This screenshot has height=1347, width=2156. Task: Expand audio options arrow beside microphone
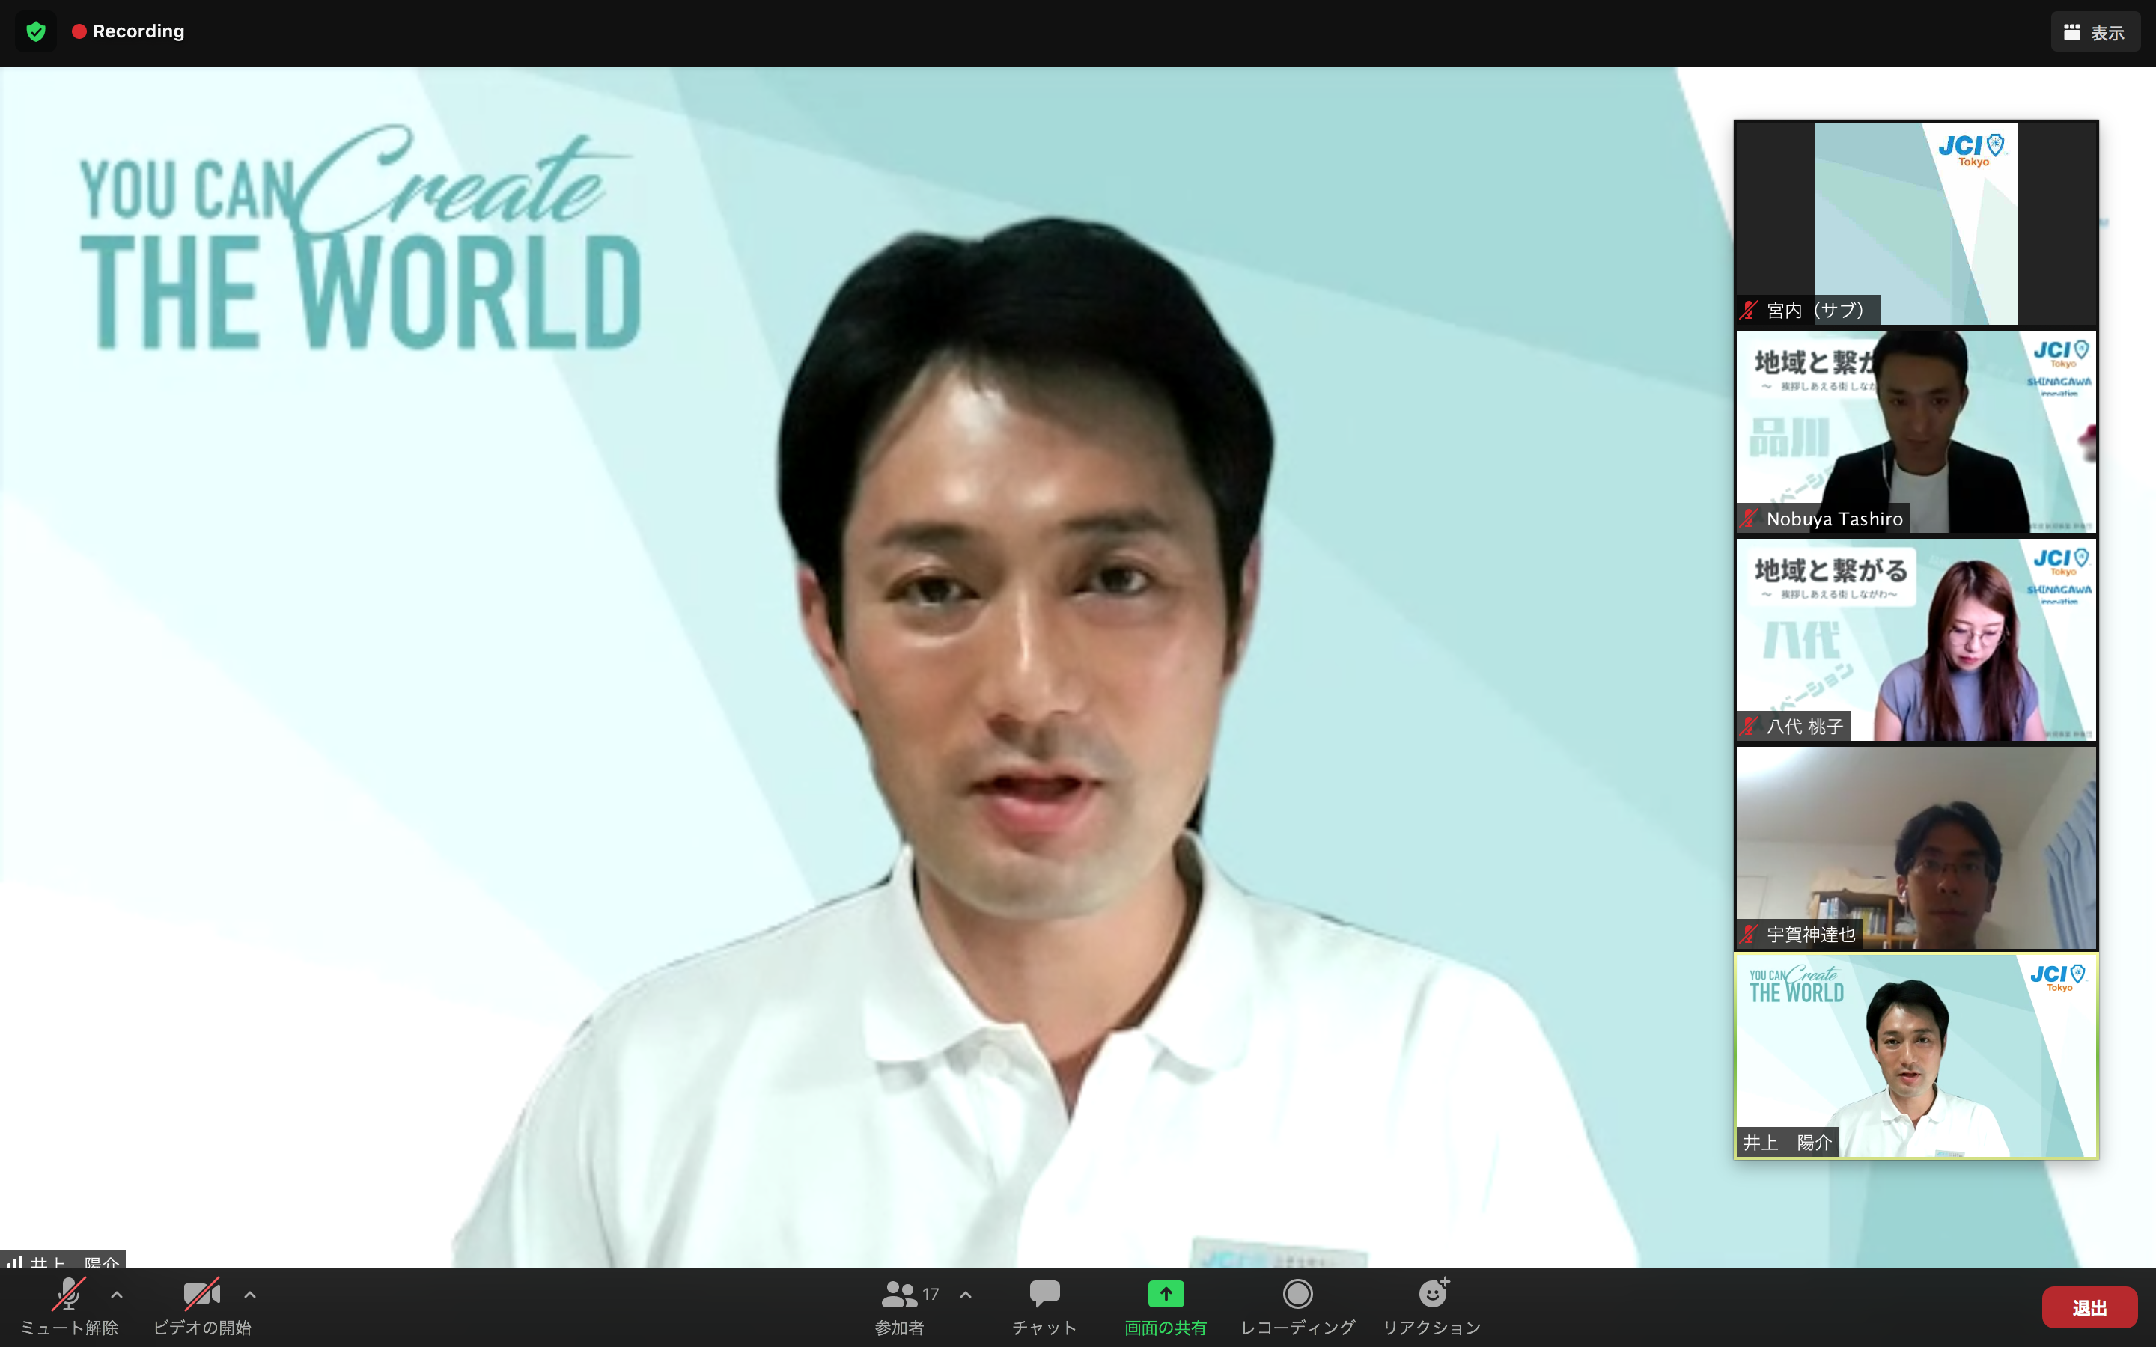tap(117, 1295)
